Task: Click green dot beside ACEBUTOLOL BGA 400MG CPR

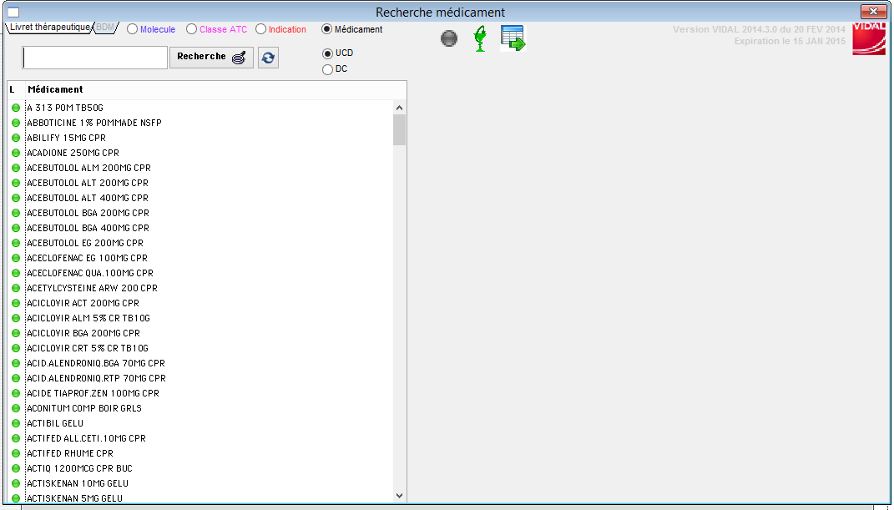Action: pos(16,228)
